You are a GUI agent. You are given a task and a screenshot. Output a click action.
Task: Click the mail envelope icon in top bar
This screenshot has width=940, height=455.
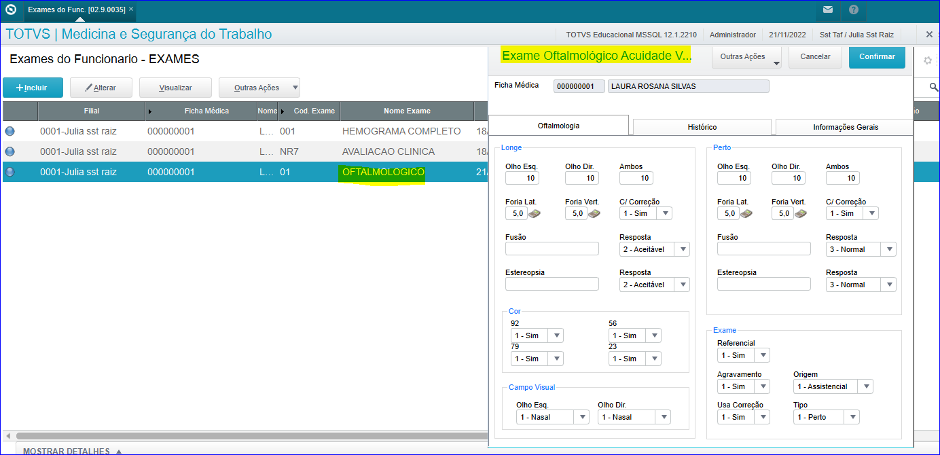(x=827, y=10)
